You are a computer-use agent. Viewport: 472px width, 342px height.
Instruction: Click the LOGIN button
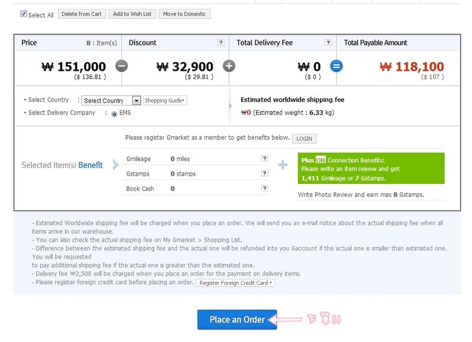pyautogui.click(x=304, y=139)
